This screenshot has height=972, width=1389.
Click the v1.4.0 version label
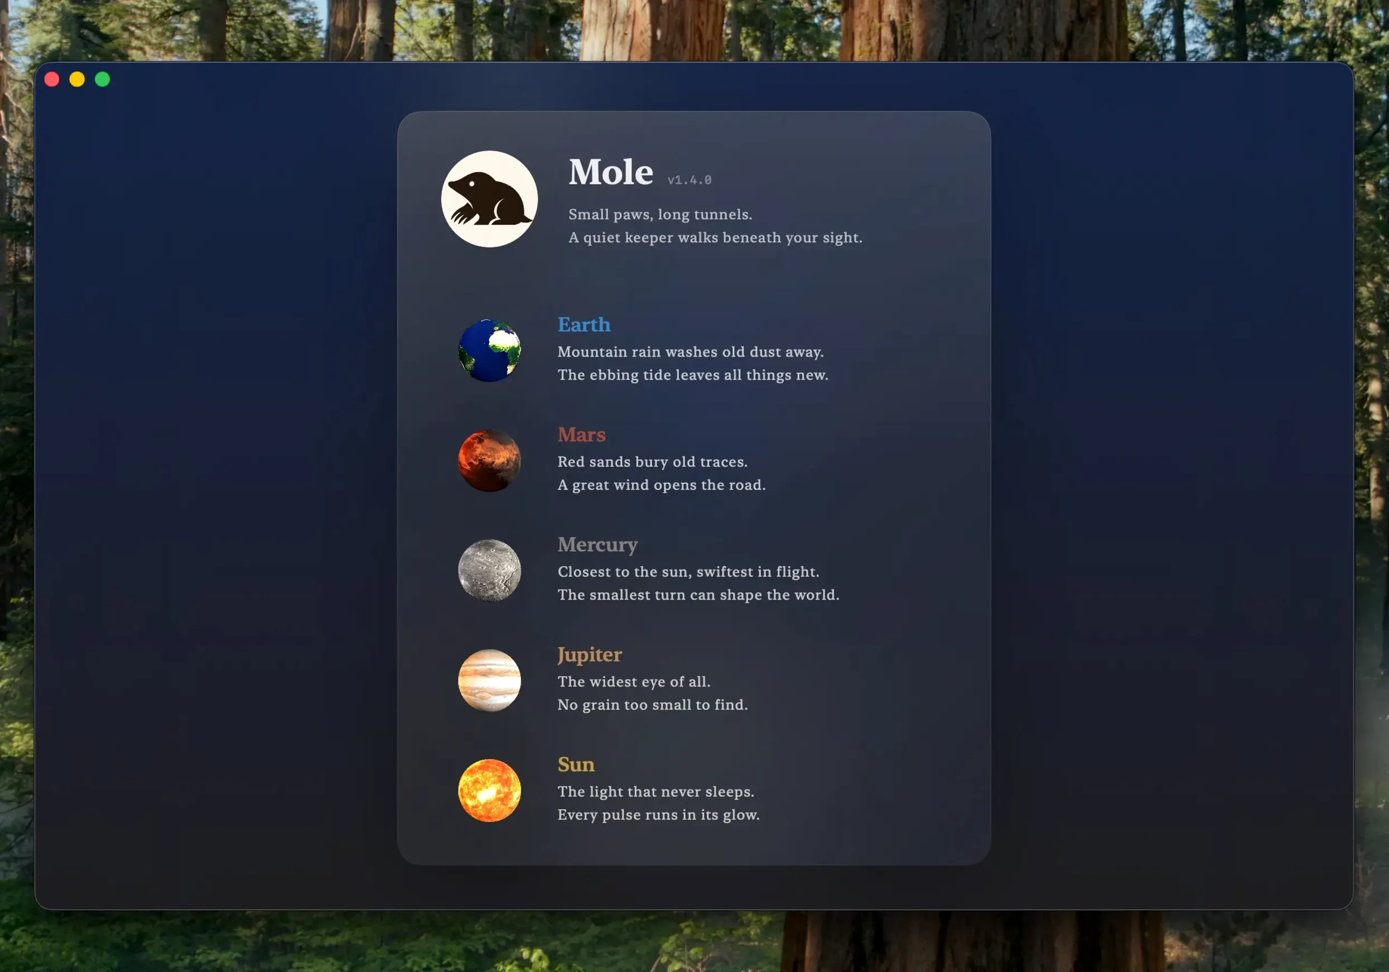click(x=689, y=180)
